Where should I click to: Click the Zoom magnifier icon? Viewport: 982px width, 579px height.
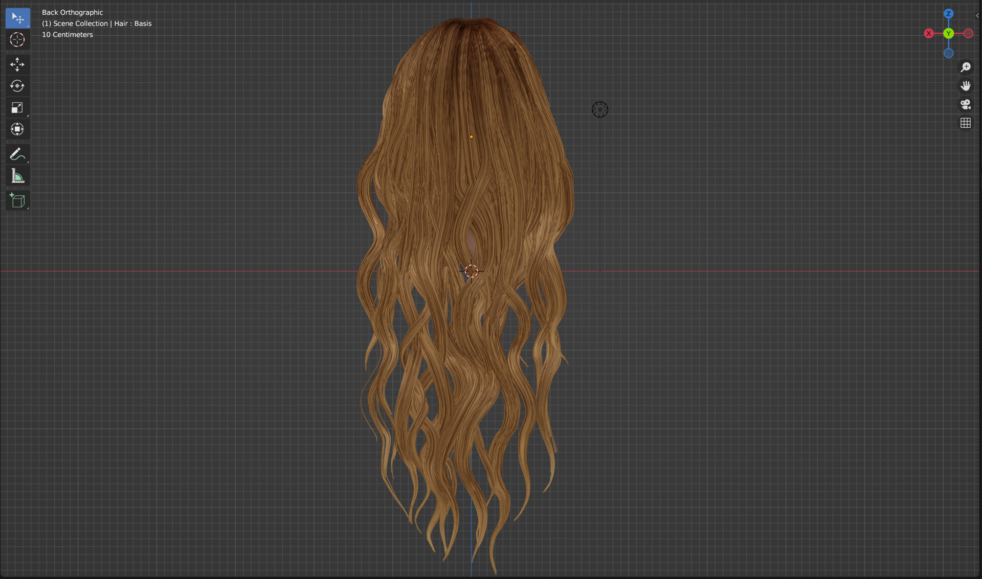pyautogui.click(x=966, y=67)
